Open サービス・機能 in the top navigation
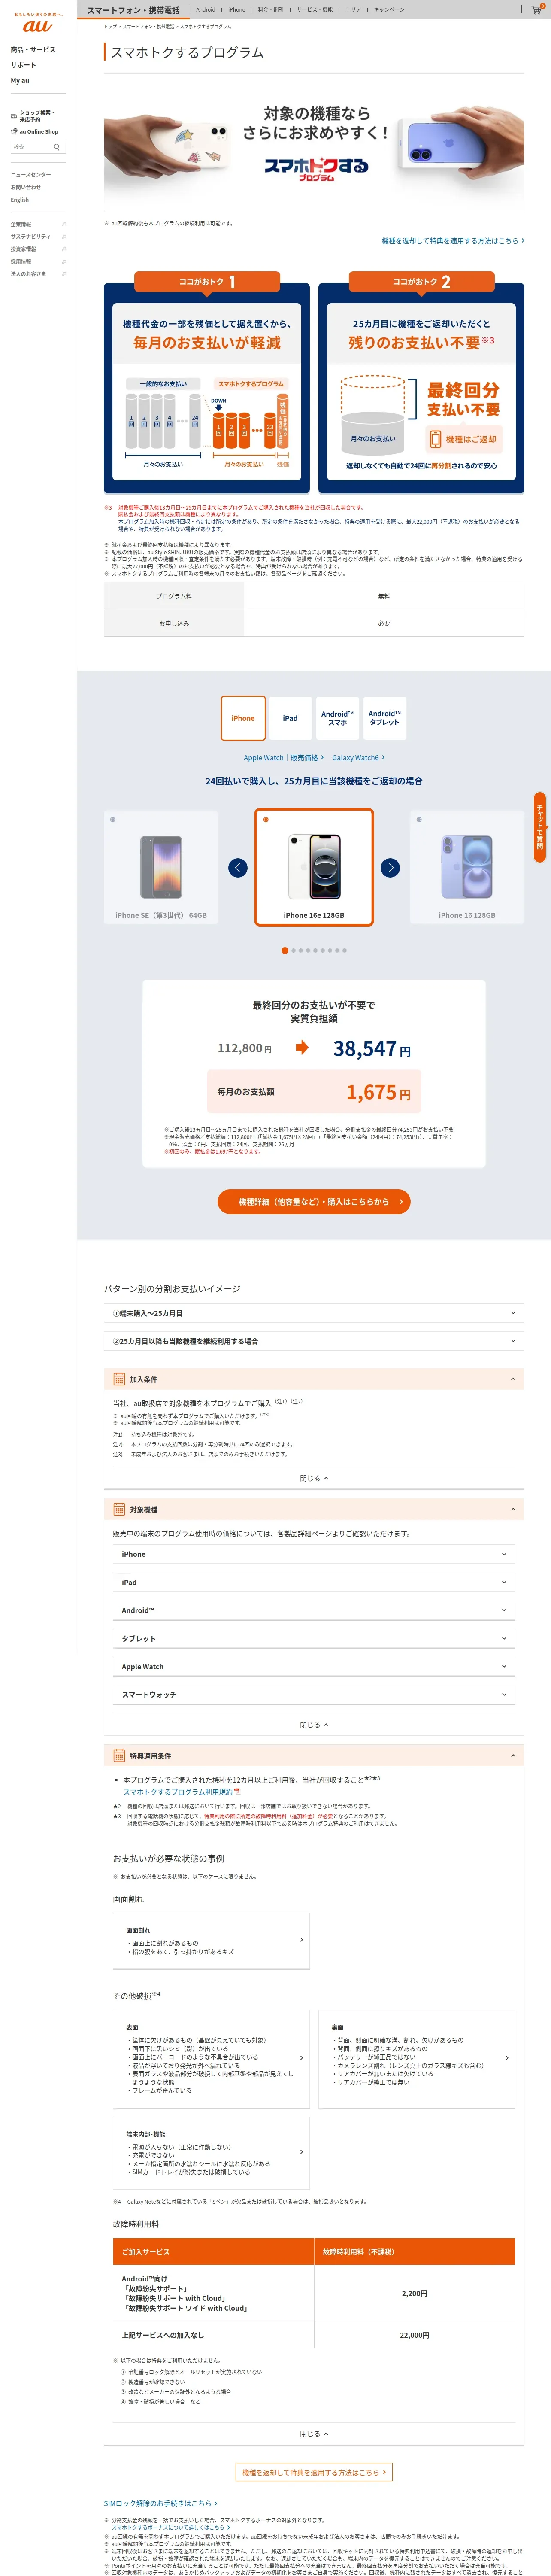Image resolution: width=551 pixels, height=2576 pixels. point(314,9)
